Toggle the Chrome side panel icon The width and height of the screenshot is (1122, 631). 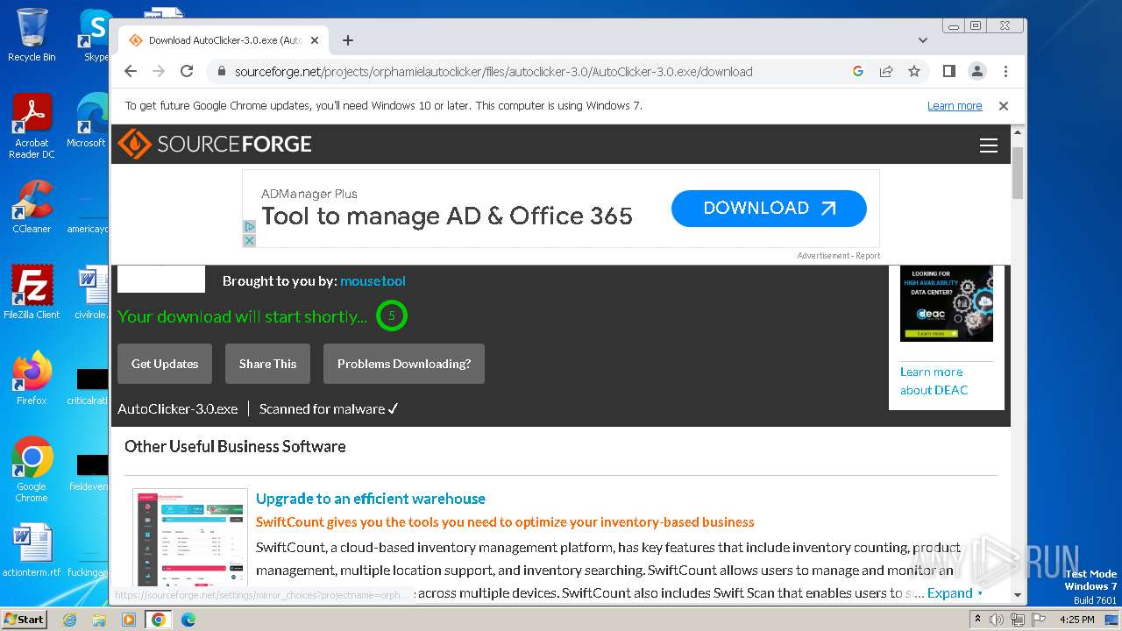(948, 72)
